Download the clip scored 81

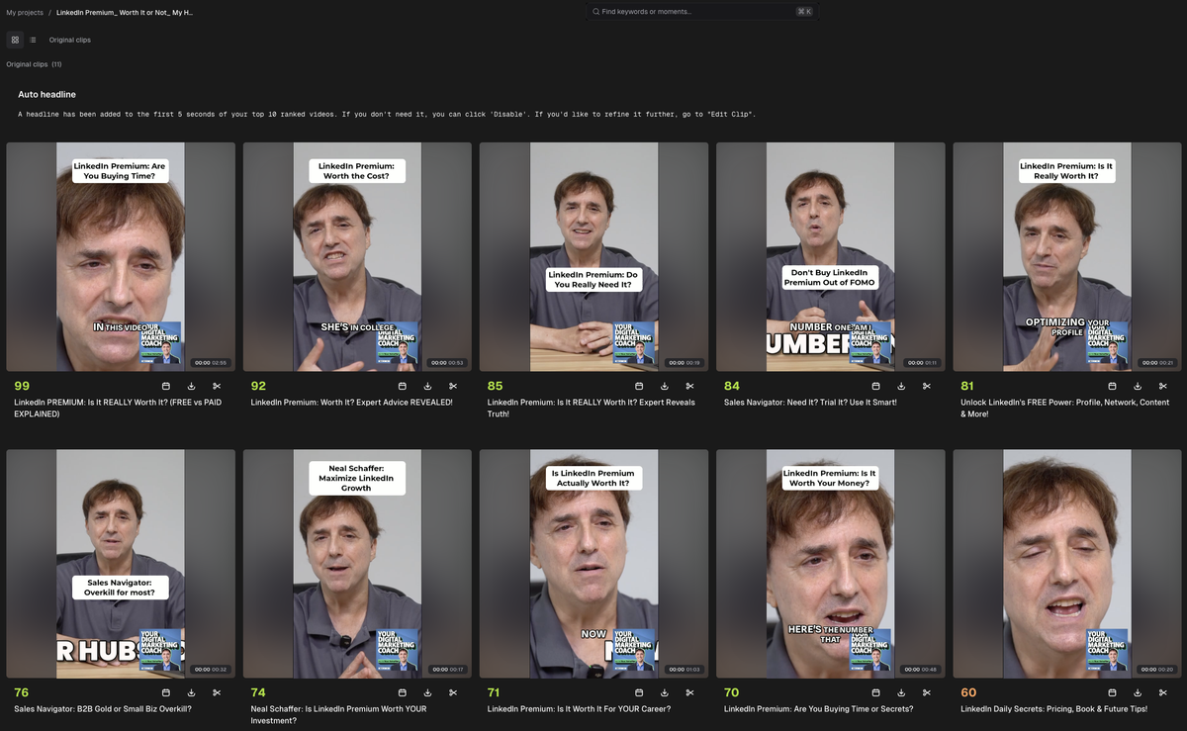(x=1138, y=386)
